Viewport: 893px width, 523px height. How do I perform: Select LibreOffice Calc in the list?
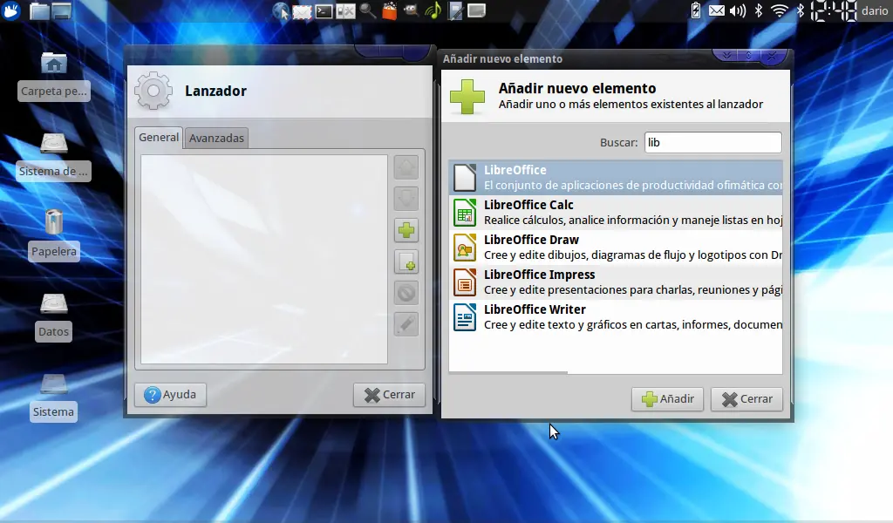pos(616,213)
